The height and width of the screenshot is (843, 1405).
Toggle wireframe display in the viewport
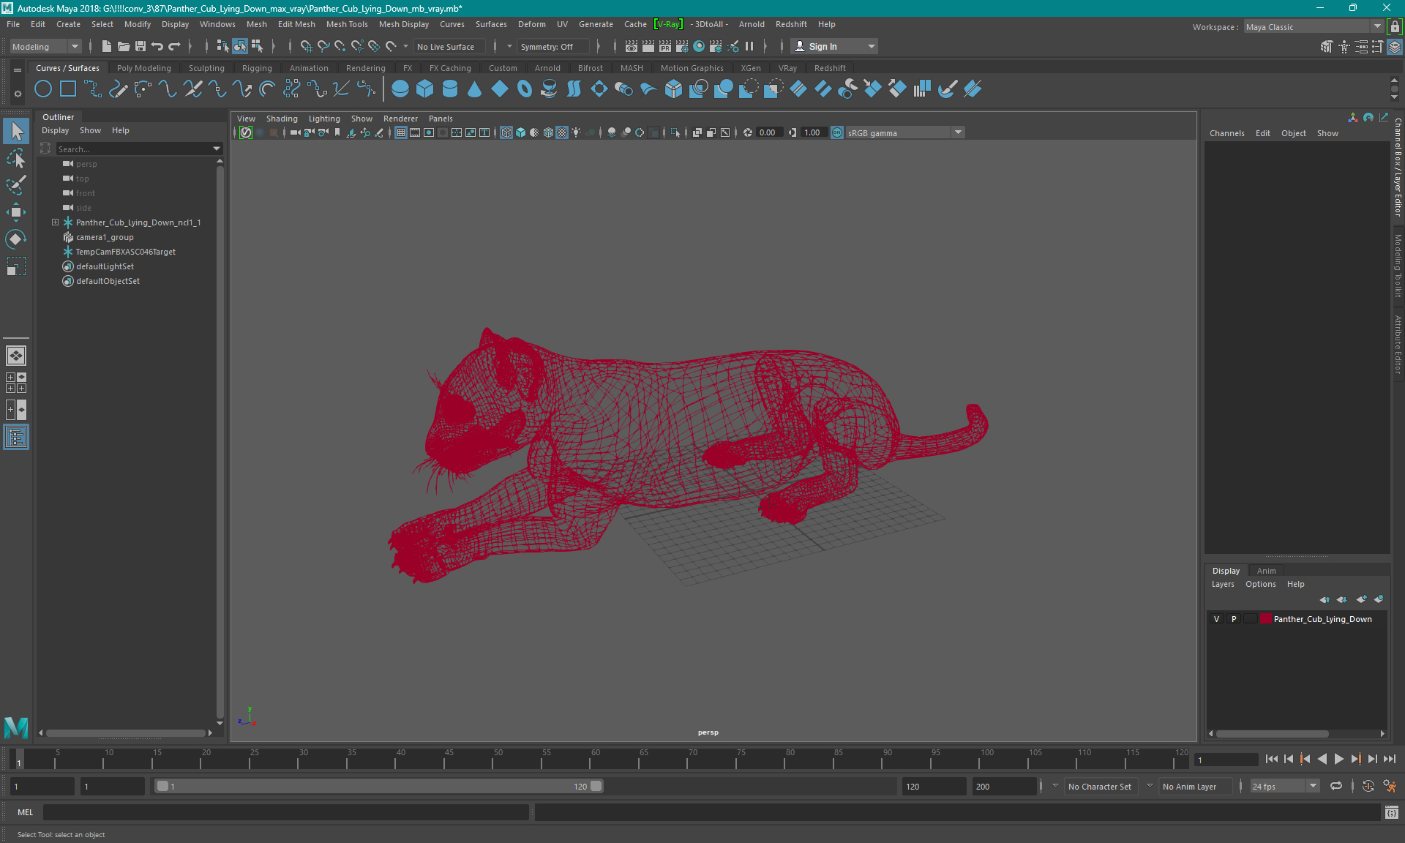(x=506, y=132)
